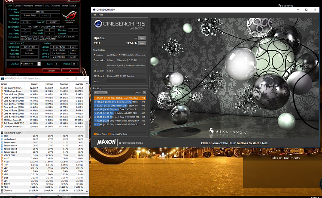This screenshot has height=198, width=322.
Task: Switch to the Caches tab in CPU-Z
Action: coord(18,6)
